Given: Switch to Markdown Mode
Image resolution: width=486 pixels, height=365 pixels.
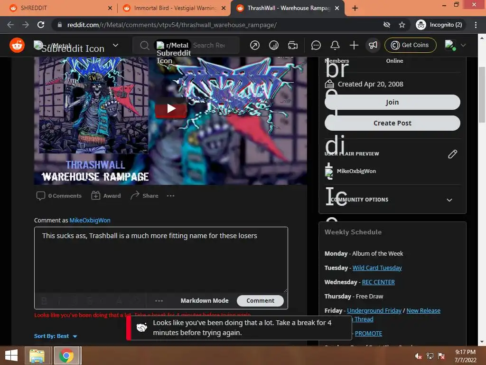Looking at the screenshot, I should coord(204,301).
